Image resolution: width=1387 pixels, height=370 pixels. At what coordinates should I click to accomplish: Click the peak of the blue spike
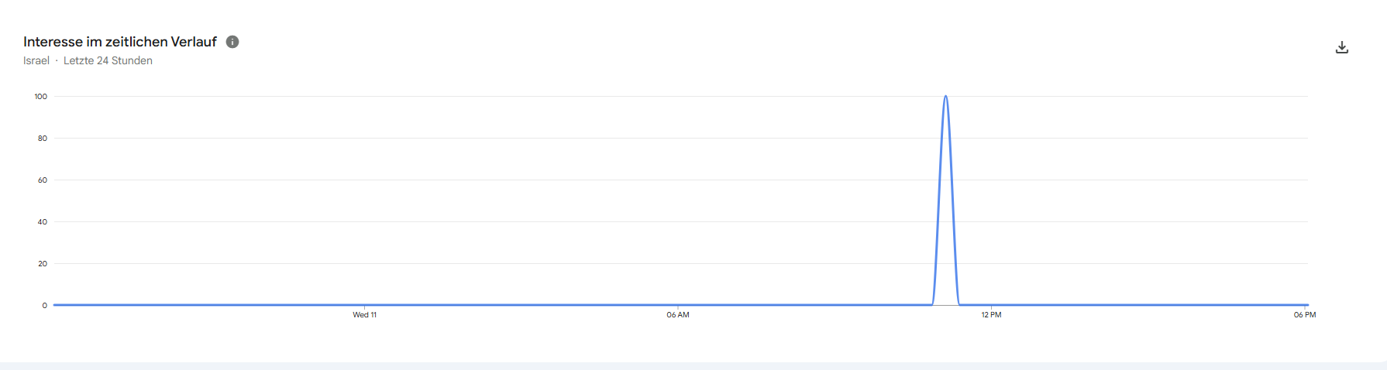click(x=945, y=97)
